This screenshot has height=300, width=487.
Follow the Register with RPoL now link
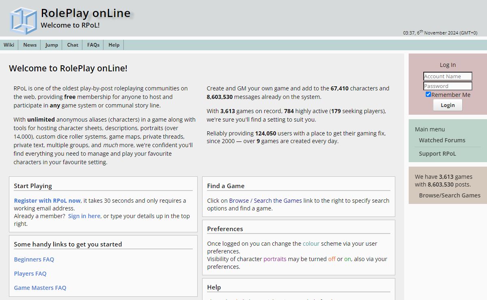tap(47, 201)
